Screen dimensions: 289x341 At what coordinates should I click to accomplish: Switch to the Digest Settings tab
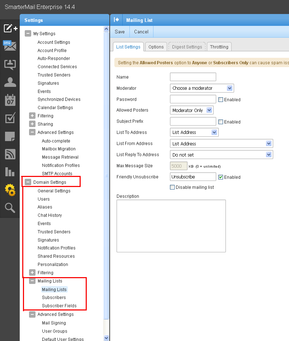tap(187, 47)
